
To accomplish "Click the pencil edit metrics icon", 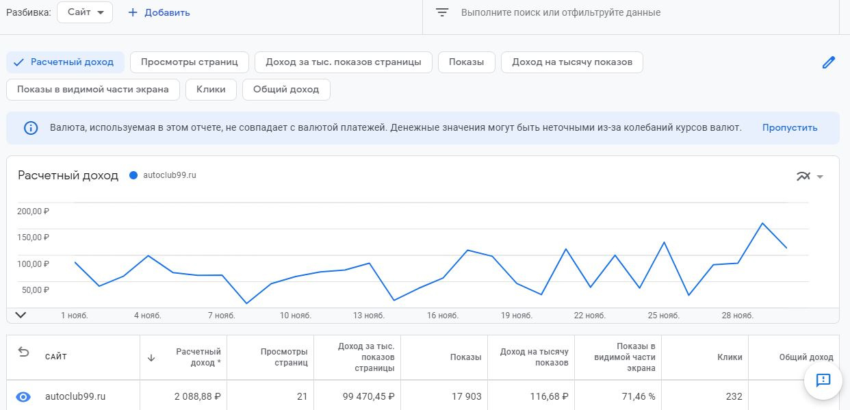I will click(828, 63).
